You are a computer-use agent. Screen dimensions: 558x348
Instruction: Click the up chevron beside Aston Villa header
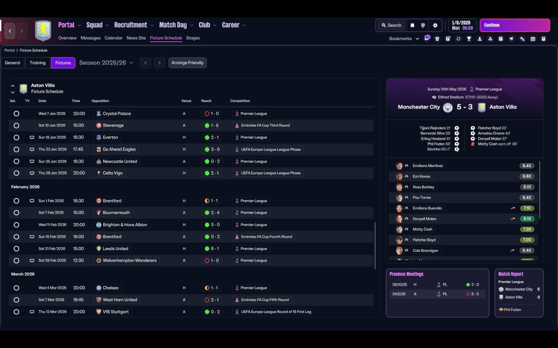tap(13, 86)
